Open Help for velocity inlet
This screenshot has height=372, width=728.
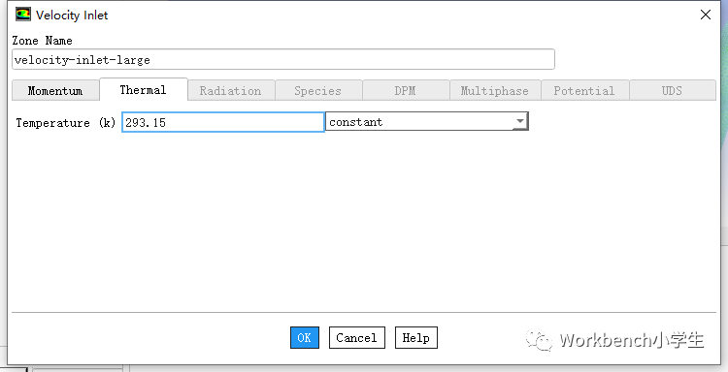point(416,338)
